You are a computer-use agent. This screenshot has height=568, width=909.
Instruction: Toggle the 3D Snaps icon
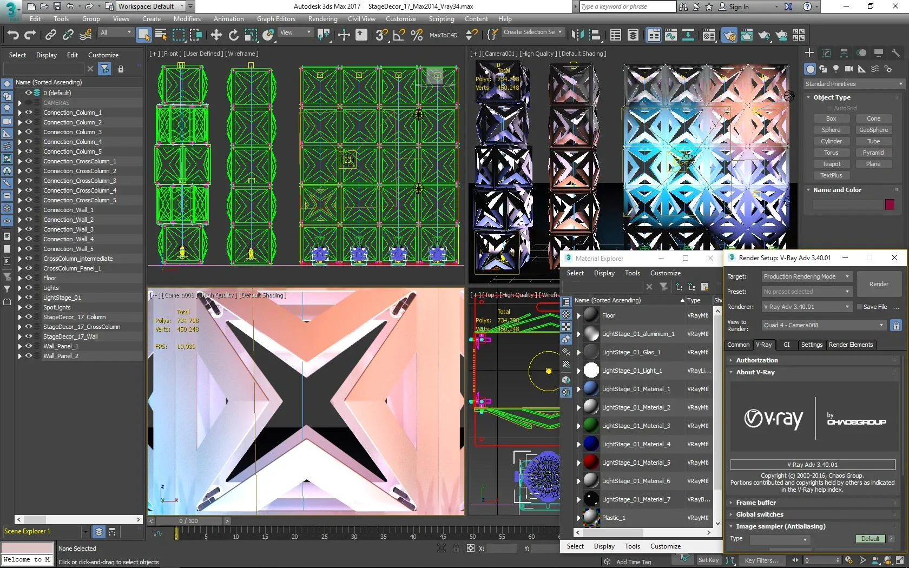pyautogui.click(x=381, y=35)
